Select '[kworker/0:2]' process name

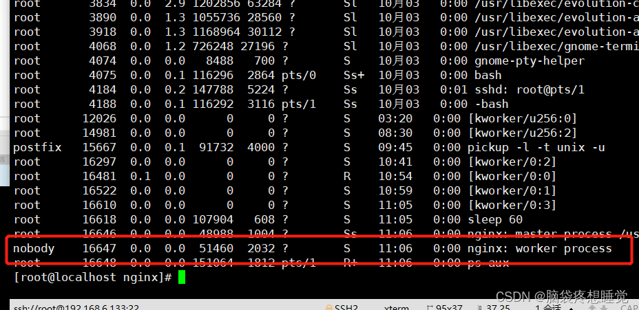[x=512, y=162]
